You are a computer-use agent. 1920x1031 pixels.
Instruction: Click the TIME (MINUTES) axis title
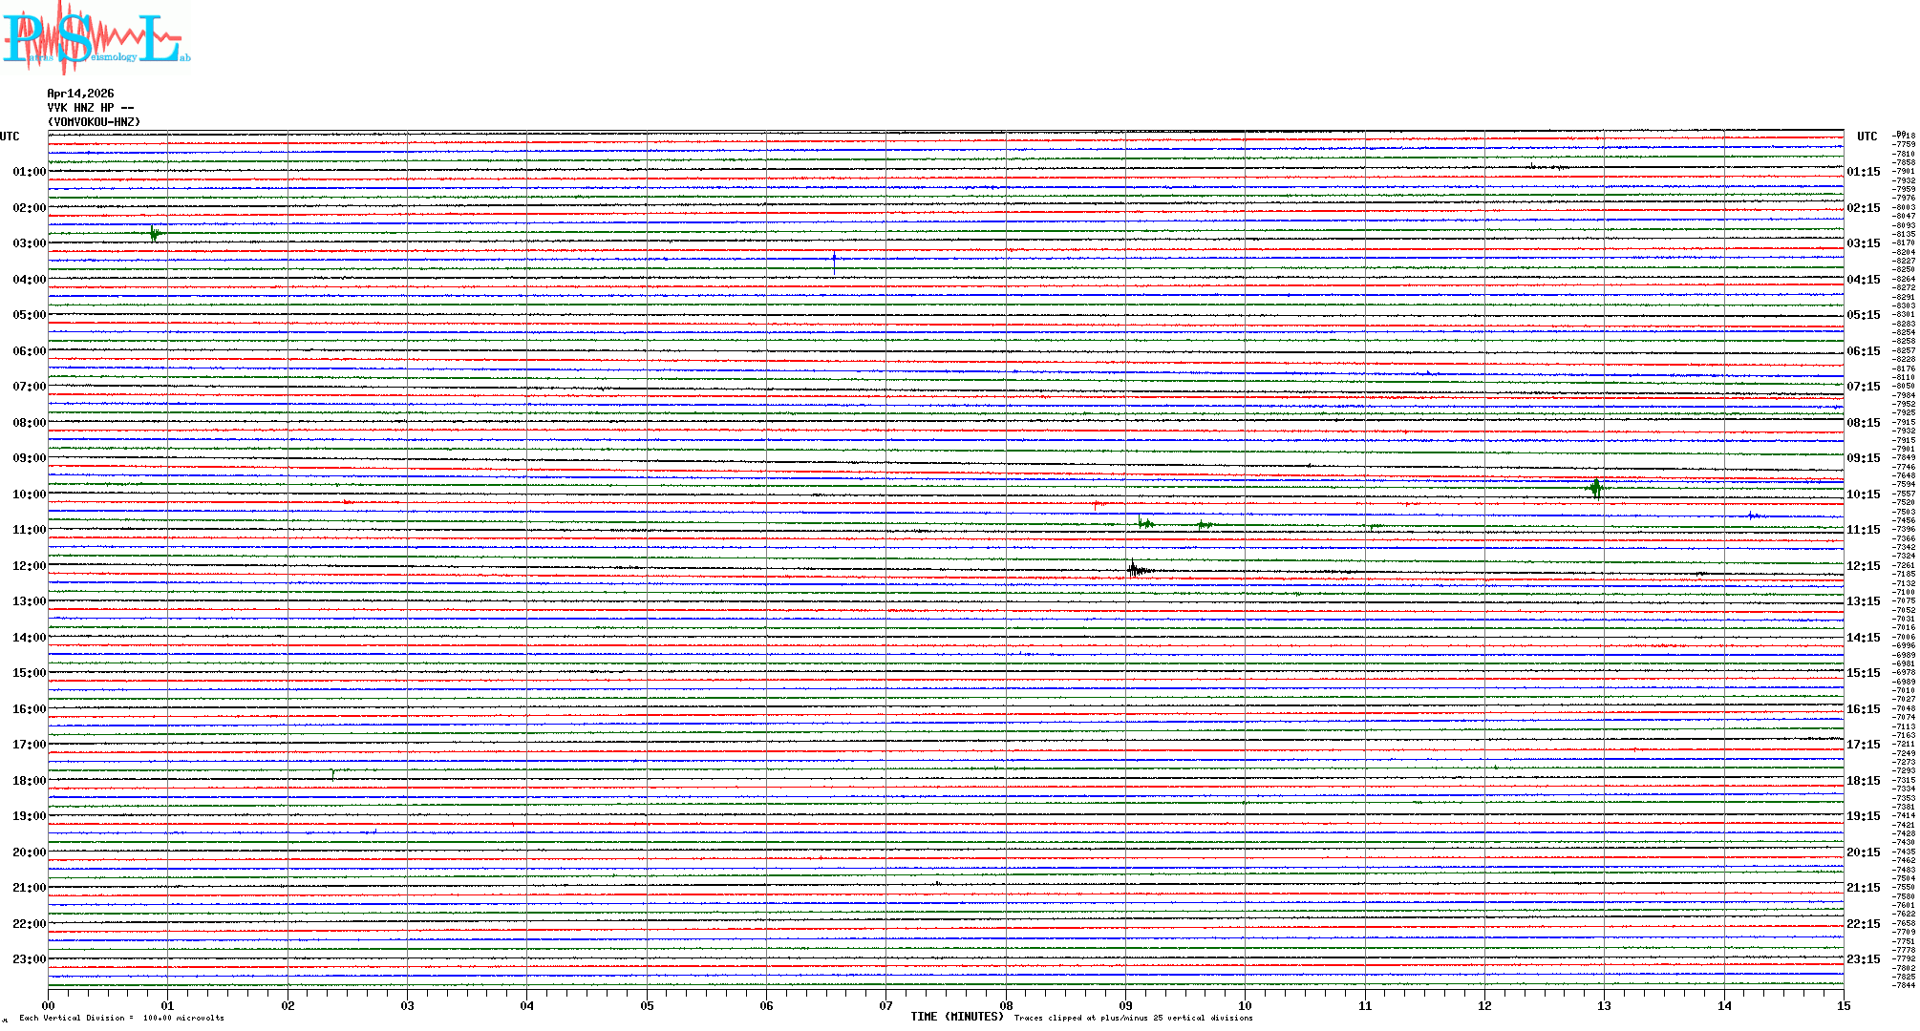[x=956, y=1017]
